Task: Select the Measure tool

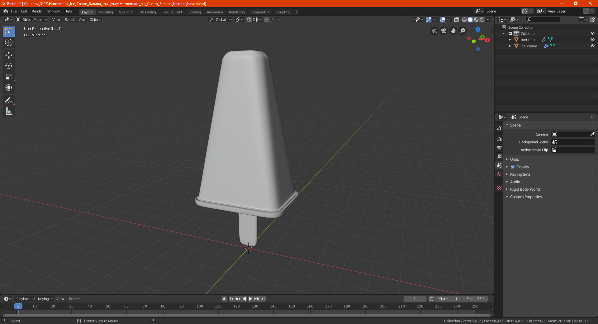Action: tap(9, 111)
